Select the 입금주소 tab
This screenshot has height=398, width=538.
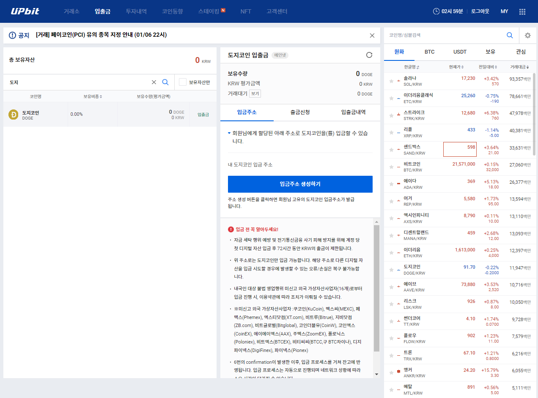(x=247, y=112)
